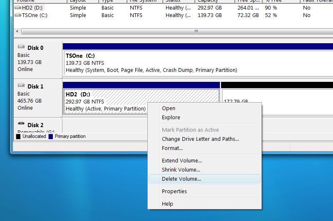Choose Delete Volume... from context menu

point(181,179)
